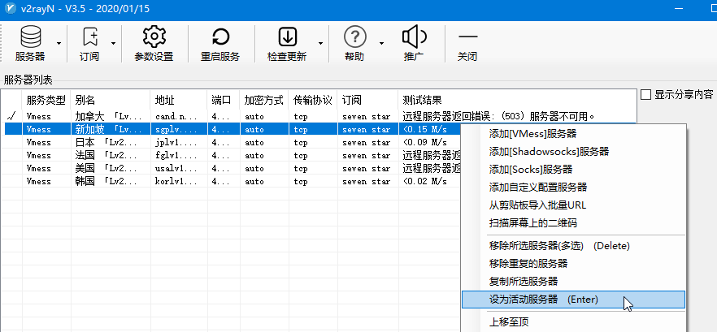Screen dimensions: 717x332
Task: Click the 测试结果 column header
Action: point(517,100)
